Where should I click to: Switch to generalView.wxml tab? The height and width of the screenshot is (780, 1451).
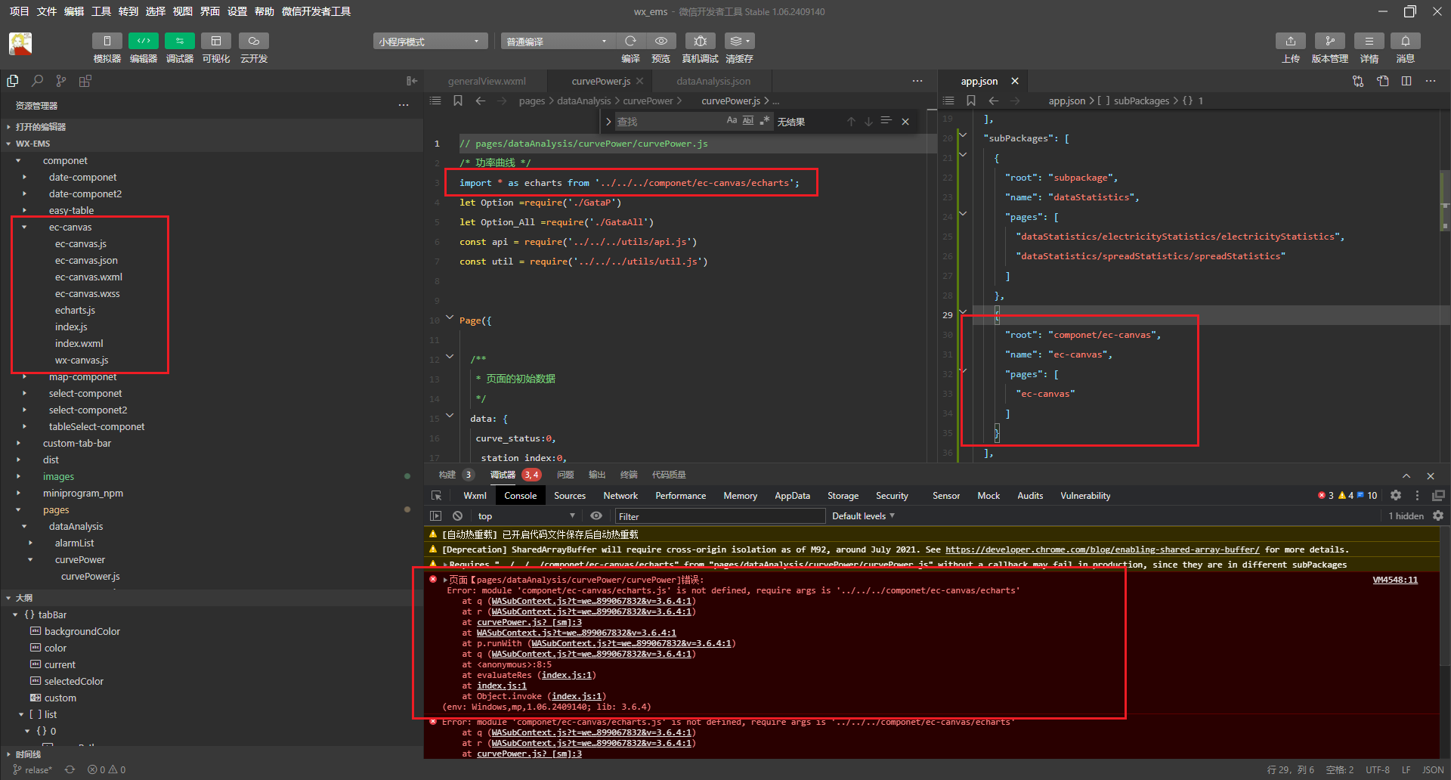487,81
